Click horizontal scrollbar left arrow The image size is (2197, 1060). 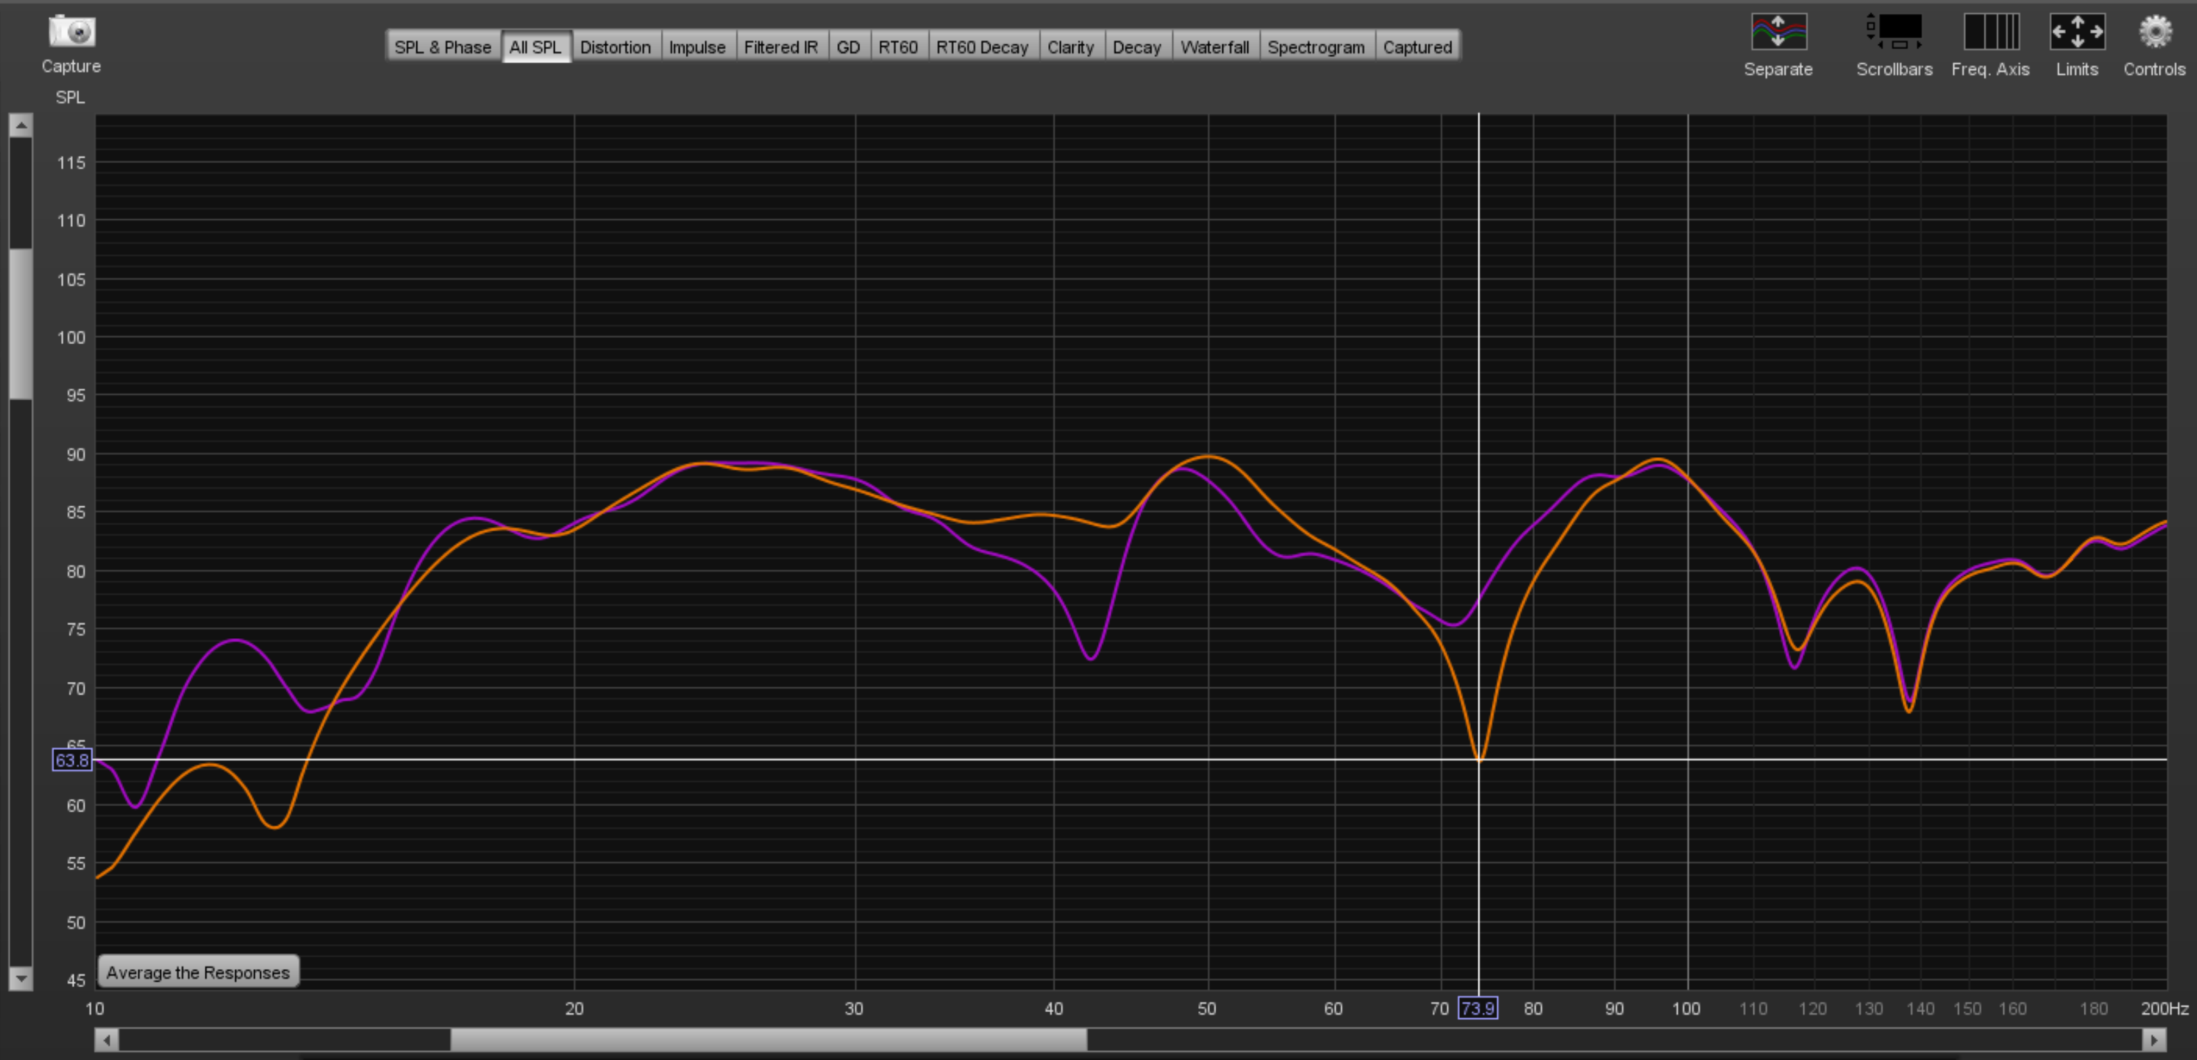coord(107,1040)
